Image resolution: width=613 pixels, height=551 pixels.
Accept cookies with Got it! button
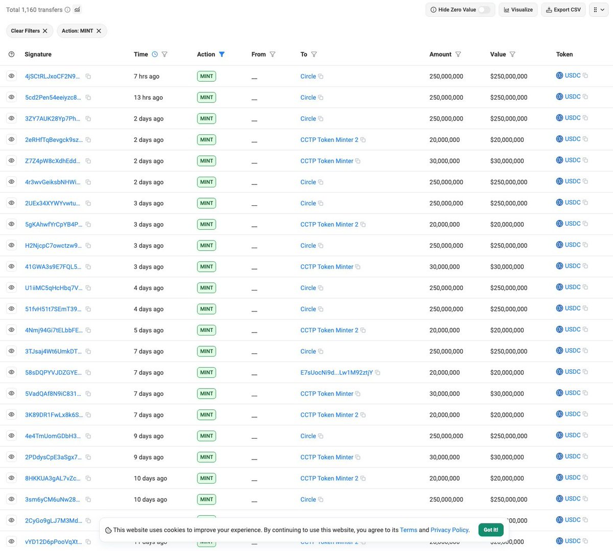click(x=491, y=530)
